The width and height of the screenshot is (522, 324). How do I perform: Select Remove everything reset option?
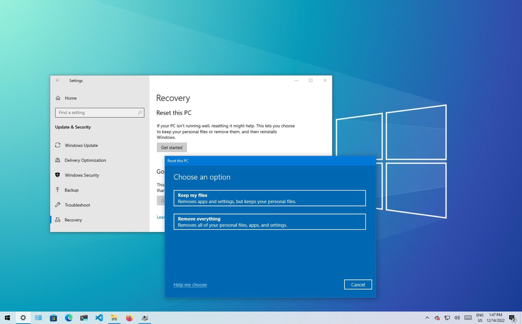click(x=270, y=221)
